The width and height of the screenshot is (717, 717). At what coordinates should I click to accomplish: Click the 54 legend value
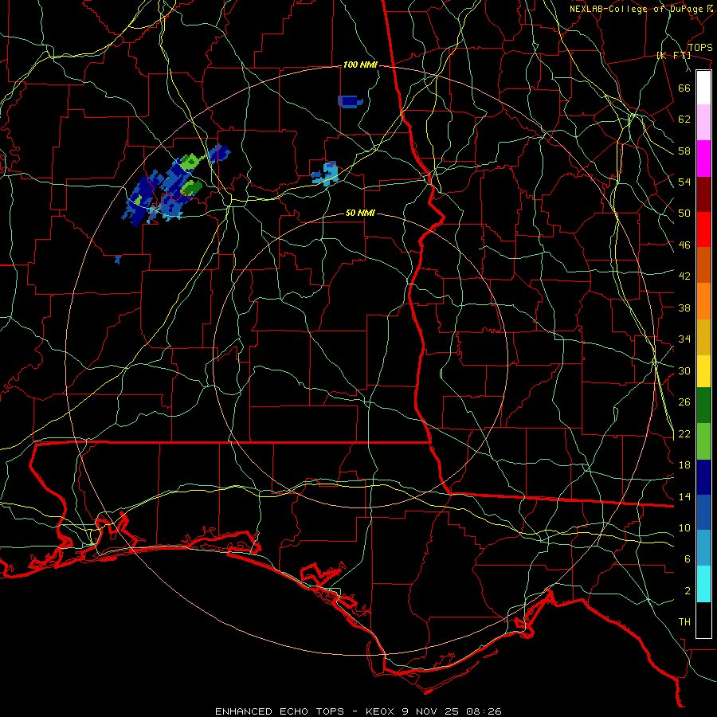tap(684, 182)
